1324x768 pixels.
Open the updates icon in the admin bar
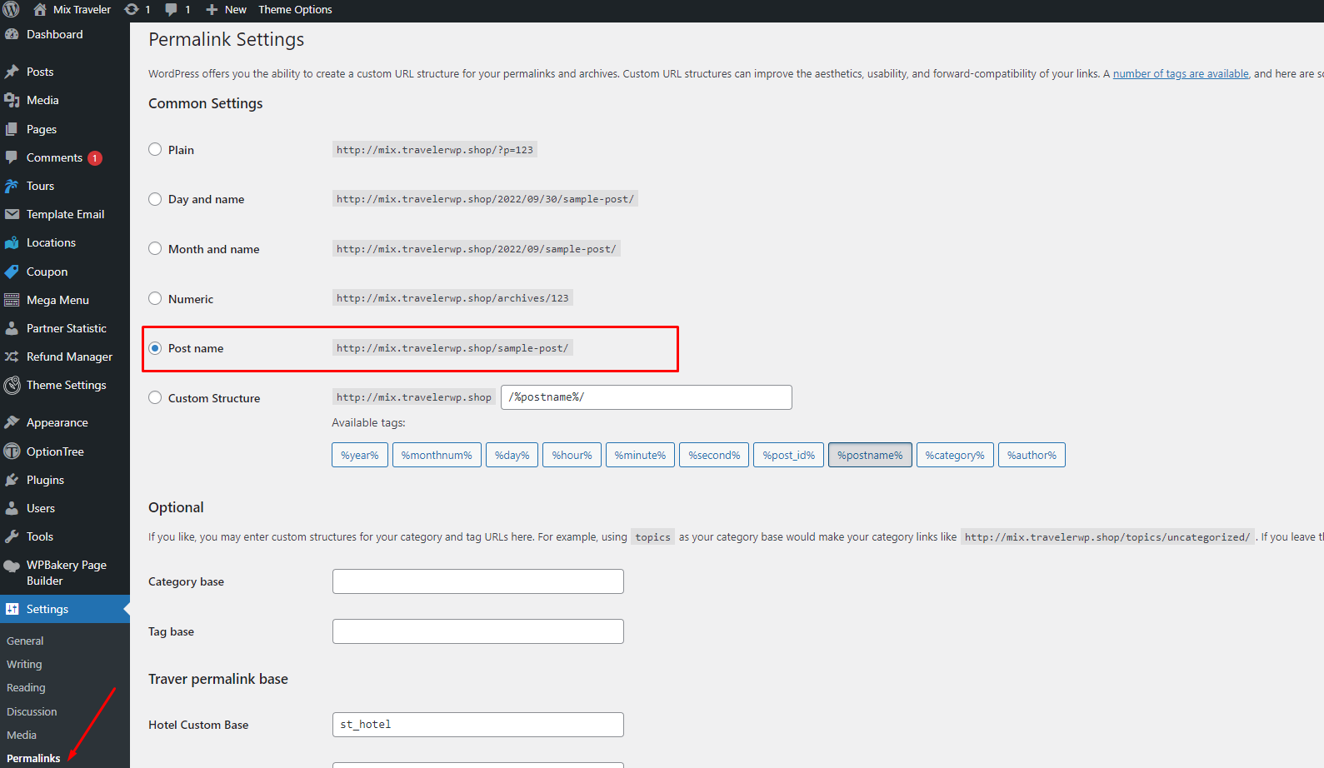(132, 10)
